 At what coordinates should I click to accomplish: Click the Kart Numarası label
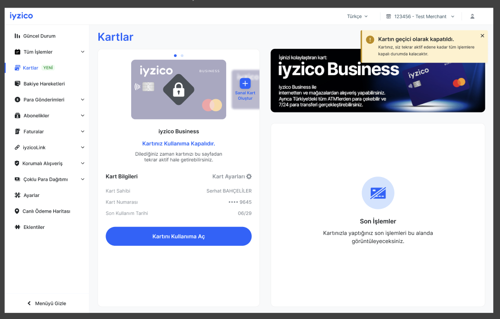point(122,202)
